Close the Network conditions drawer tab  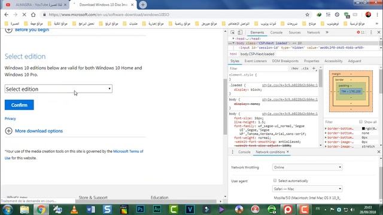[288, 152]
